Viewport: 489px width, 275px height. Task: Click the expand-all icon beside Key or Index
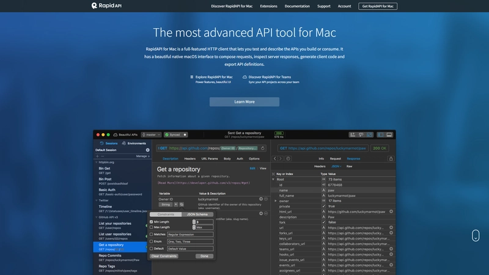click(273, 174)
